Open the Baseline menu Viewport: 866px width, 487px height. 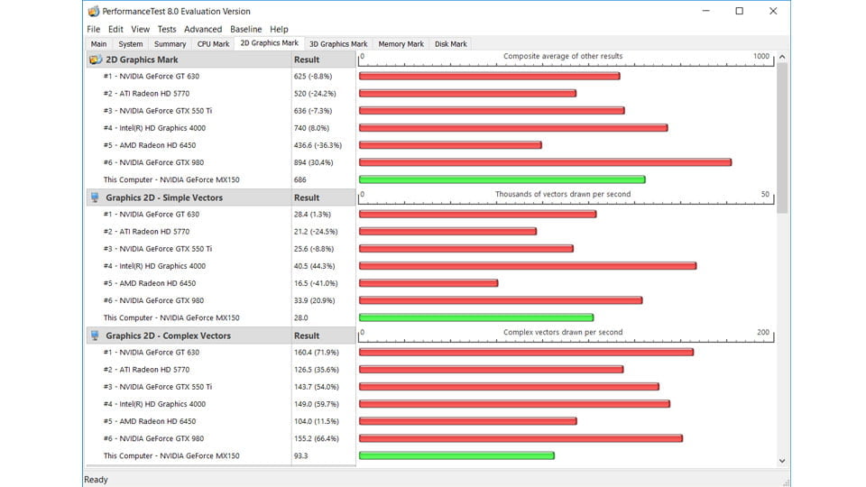coord(245,29)
